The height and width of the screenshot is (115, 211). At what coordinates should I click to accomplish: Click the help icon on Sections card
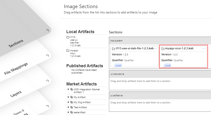(48, 30)
